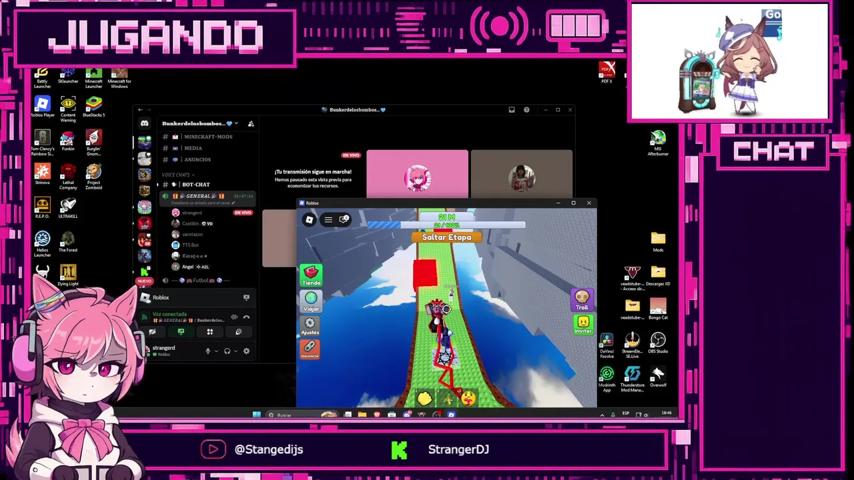The width and height of the screenshot is (854, 480).
Task: Open File Explorer from the taskbar
Action: [x=362, y=415]
